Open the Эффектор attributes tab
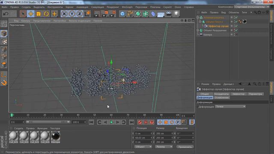 click(238, 94)
